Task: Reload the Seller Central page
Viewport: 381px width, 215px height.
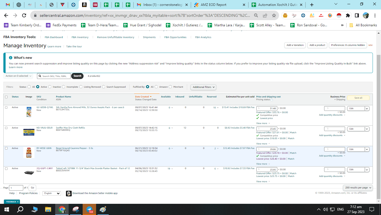Action: [x=24, y=15]
